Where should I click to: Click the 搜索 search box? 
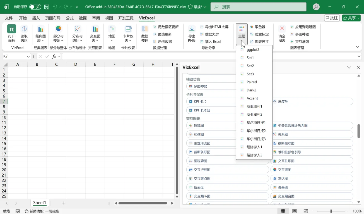[258, 7]
